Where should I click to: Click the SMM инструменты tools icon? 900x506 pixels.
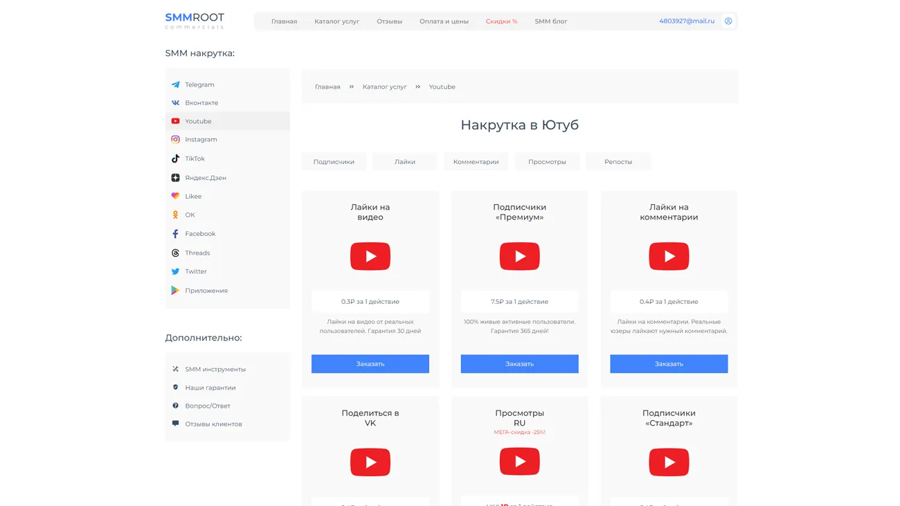pos(175,370)
